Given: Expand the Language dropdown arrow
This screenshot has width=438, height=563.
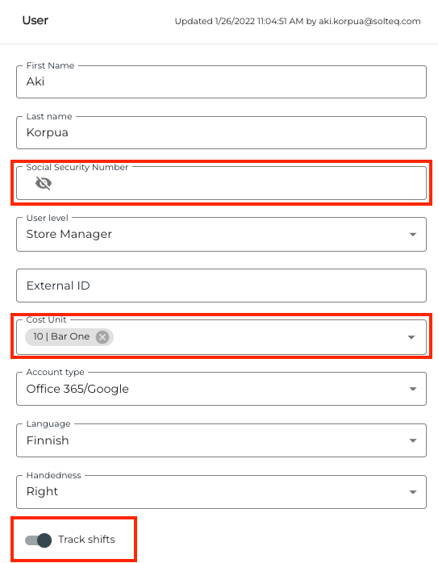Looking at the screenshot, I should point(413,440).
